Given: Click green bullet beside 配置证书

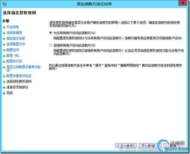Looking at the screenshot, I should pyautogui.click(x=4, y=50).
